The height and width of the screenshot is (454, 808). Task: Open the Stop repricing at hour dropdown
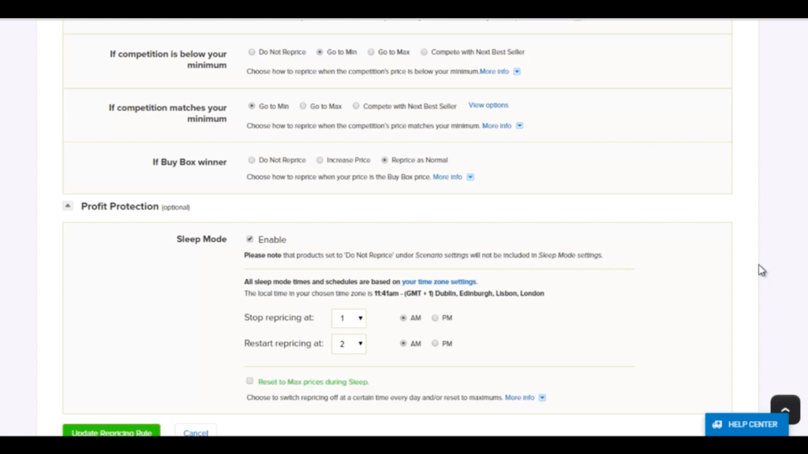349,318
